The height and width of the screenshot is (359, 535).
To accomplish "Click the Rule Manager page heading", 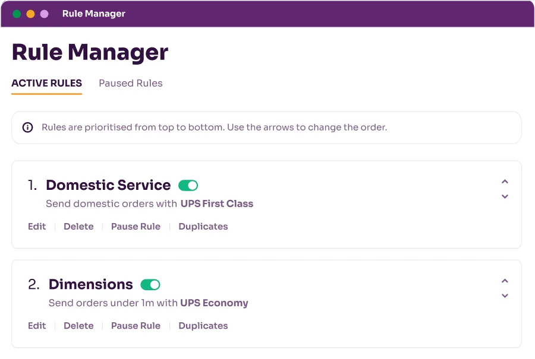I will (x=90, y=52).
